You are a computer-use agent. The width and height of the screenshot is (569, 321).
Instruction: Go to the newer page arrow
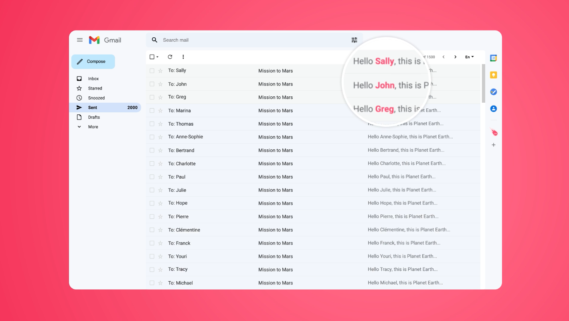point(443,57)
